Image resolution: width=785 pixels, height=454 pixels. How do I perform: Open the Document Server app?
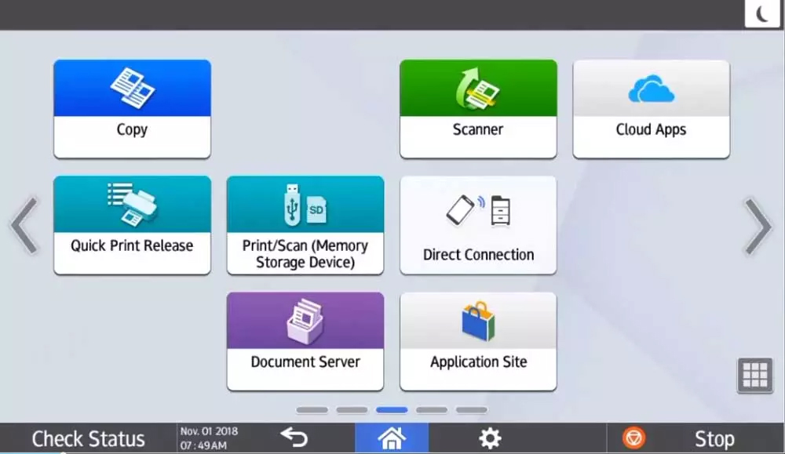305,341
